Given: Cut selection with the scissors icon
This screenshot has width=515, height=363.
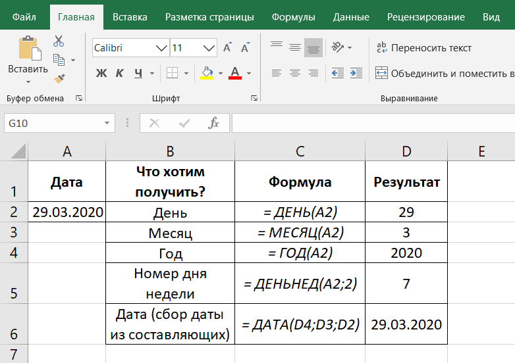Looking at the screenshot, I should pyautogui.click(x=59, y=41).
